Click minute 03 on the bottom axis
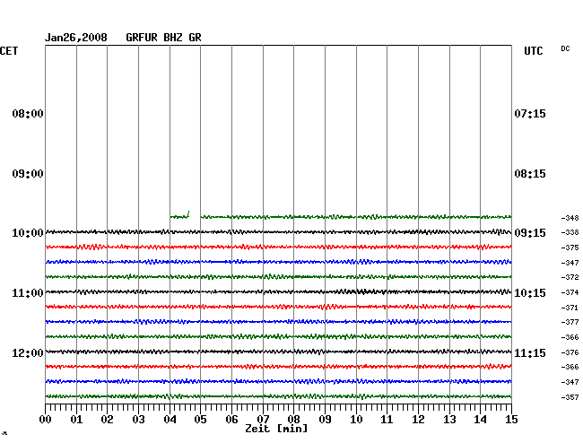 click(138, 420)
